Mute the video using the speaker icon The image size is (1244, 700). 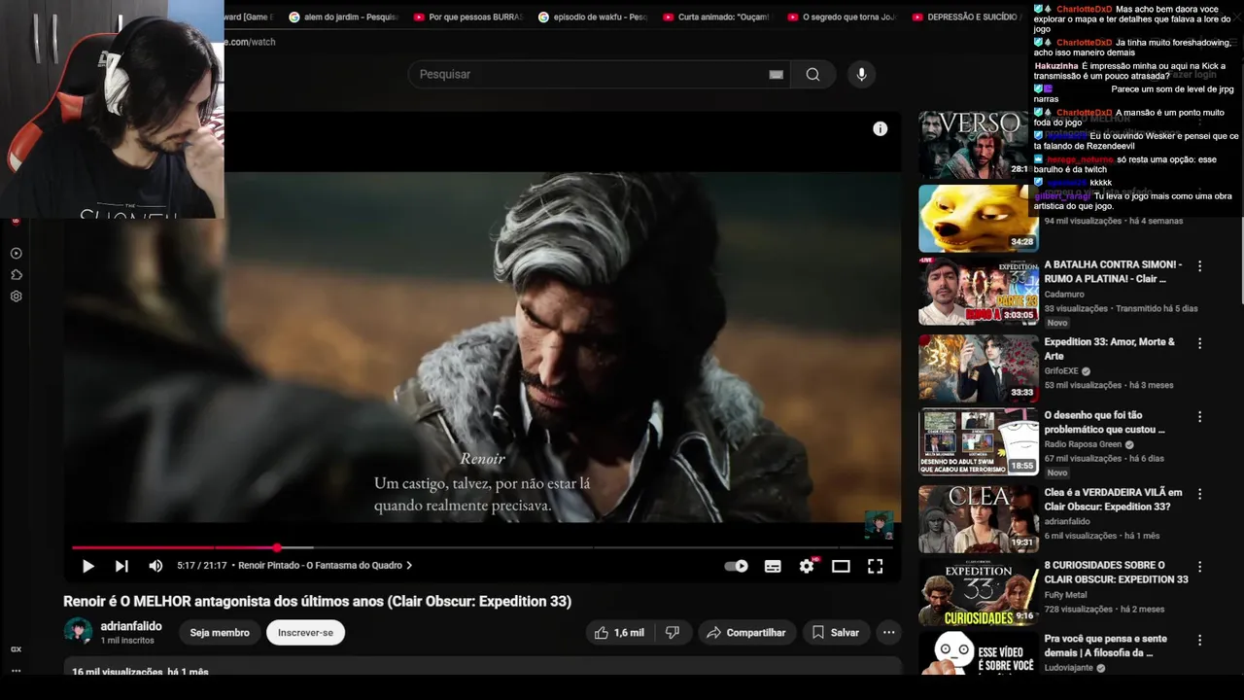click(155, 566)
